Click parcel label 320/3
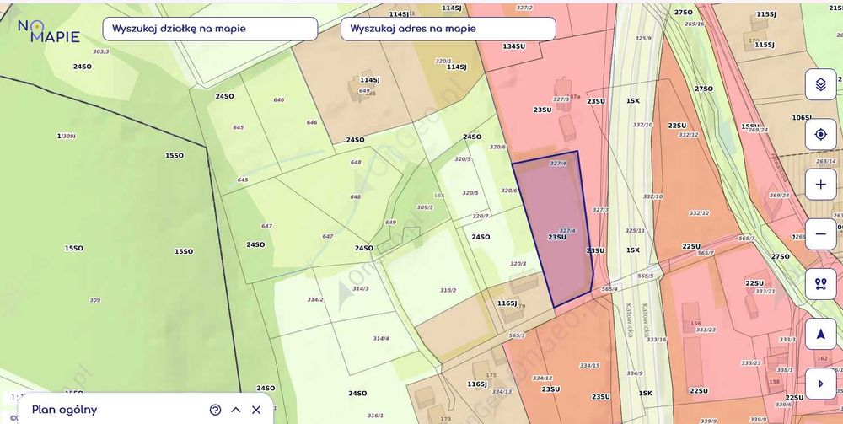 [518, 264]
